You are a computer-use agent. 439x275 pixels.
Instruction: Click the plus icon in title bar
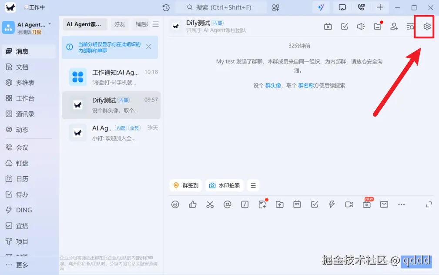pyautogui.click(x=380, y=7)
